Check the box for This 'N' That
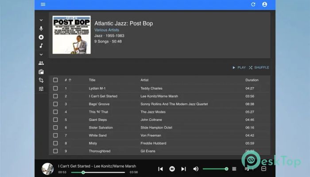Image resolution: width=310 pixels, height=177 pixels. point(55,112)
